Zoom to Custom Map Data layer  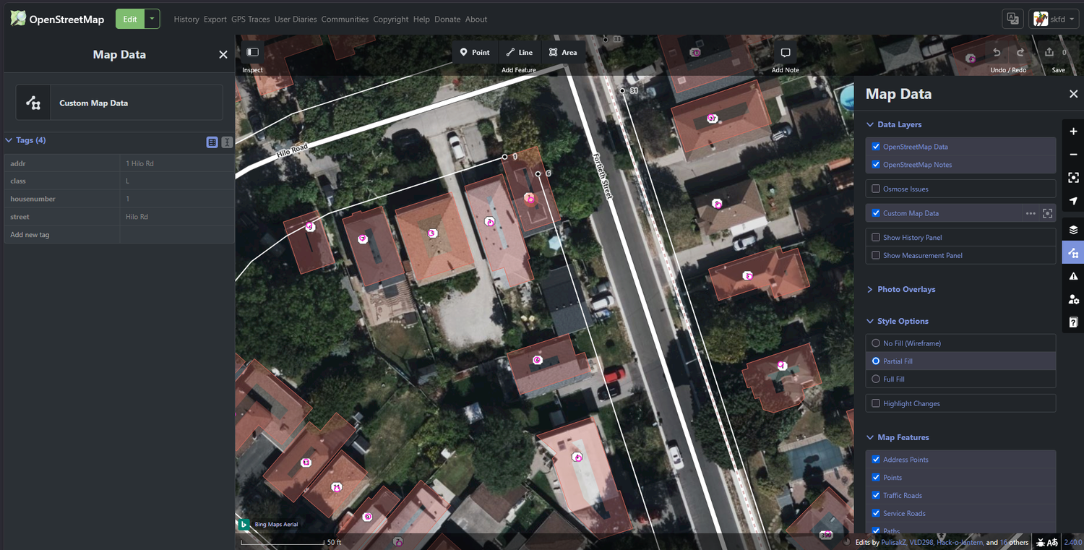tap(1047, 213)
